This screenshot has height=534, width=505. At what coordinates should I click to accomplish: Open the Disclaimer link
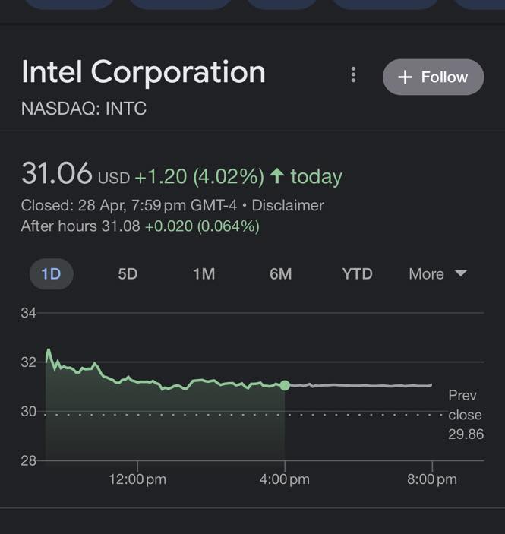(x=288, y=205)
